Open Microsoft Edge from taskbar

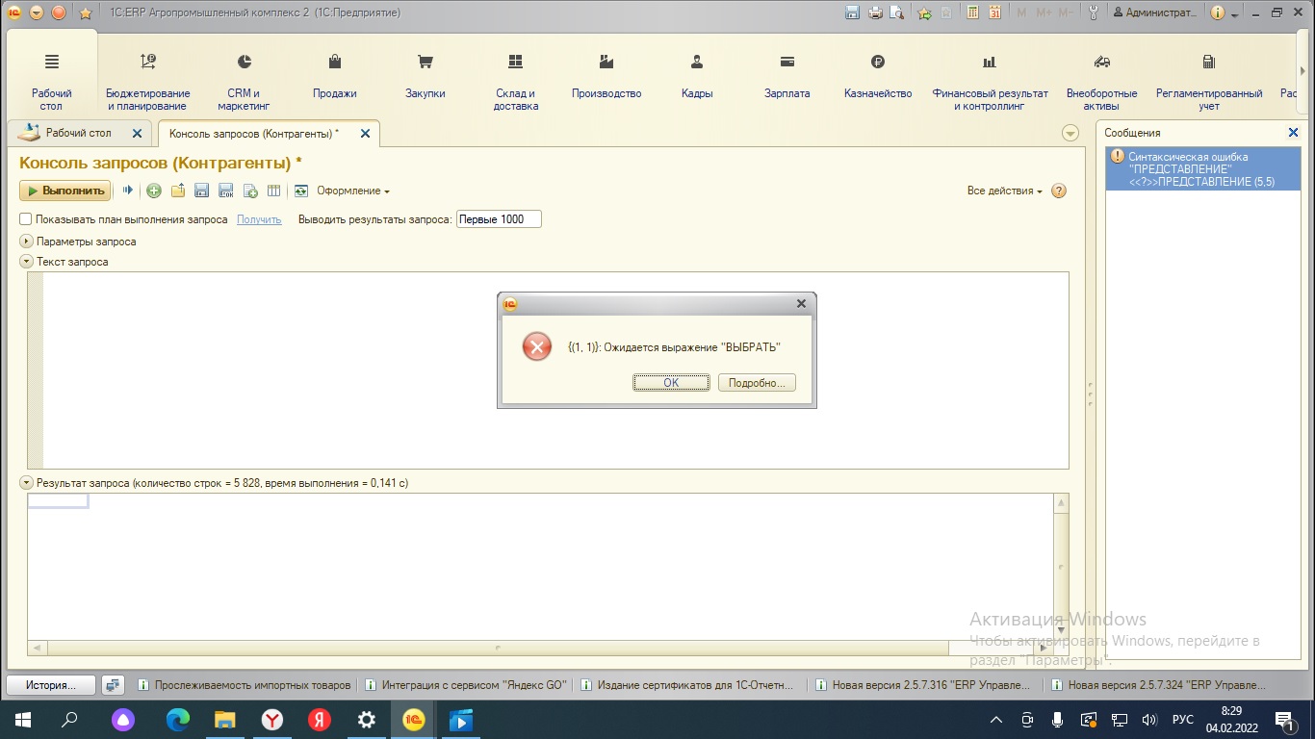[177, 720]
